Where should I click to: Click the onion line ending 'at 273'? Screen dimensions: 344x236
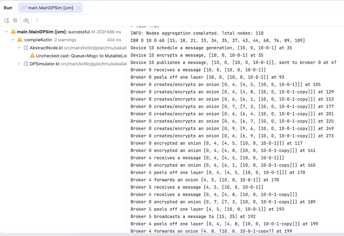coord(232,136)
